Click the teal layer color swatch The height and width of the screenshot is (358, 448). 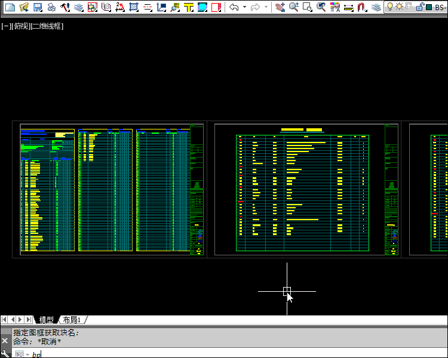tap(429, 7)
